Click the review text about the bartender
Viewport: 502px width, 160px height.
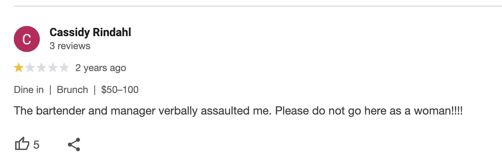point(238,110)
